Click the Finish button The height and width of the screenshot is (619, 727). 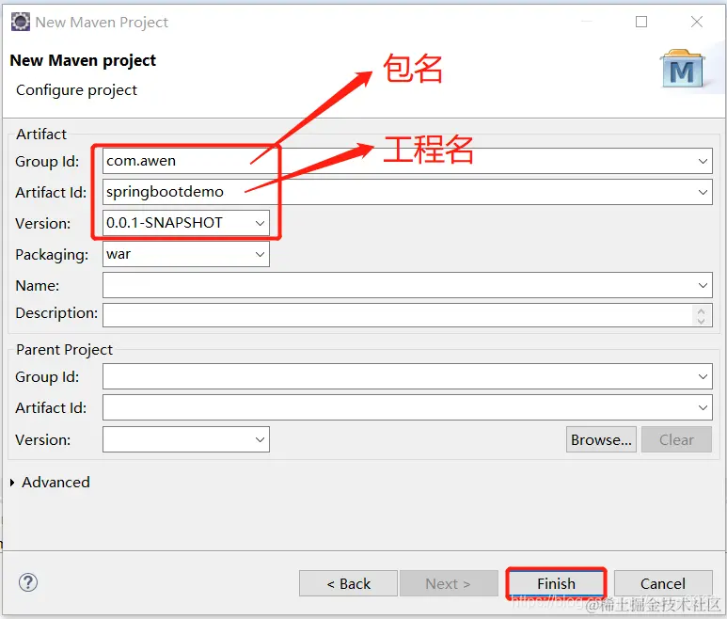pyautogui.click(x=556, y=583)
